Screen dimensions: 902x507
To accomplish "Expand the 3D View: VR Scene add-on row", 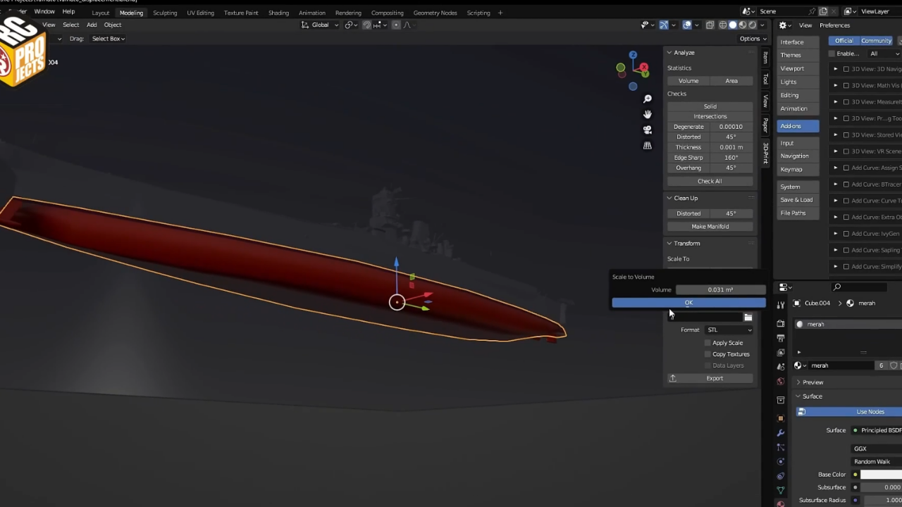I will click(x=836, y=151).
